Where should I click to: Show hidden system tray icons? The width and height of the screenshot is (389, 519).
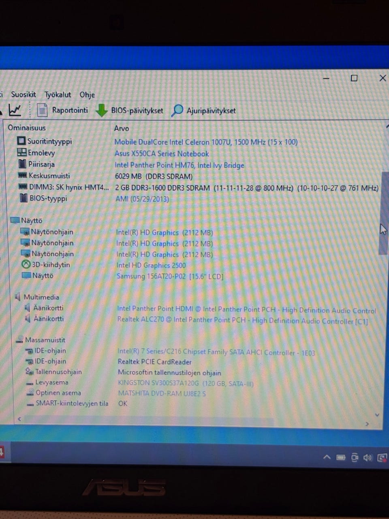(x=327, y=457)
